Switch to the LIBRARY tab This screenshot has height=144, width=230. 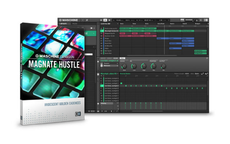[x=63, y=24]
